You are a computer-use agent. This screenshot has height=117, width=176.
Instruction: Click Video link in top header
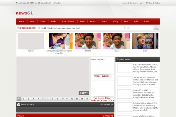(x=157, y=3)
